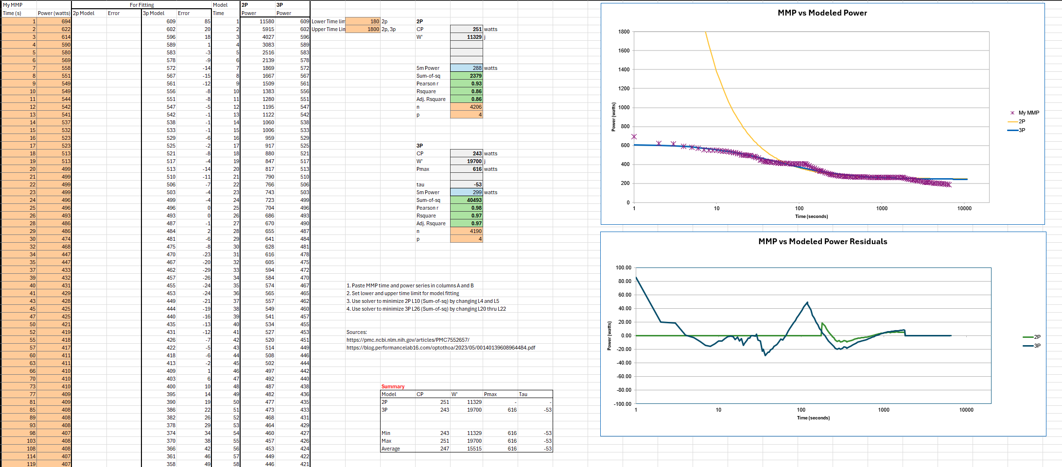The width and height of the screenshot is (1062, 467).
Task: Select the 3P W' cell showing 19700
Action: 467,161
